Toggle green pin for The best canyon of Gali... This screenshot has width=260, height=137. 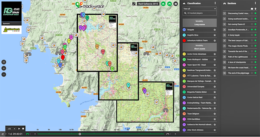click(x=255, y=40)
